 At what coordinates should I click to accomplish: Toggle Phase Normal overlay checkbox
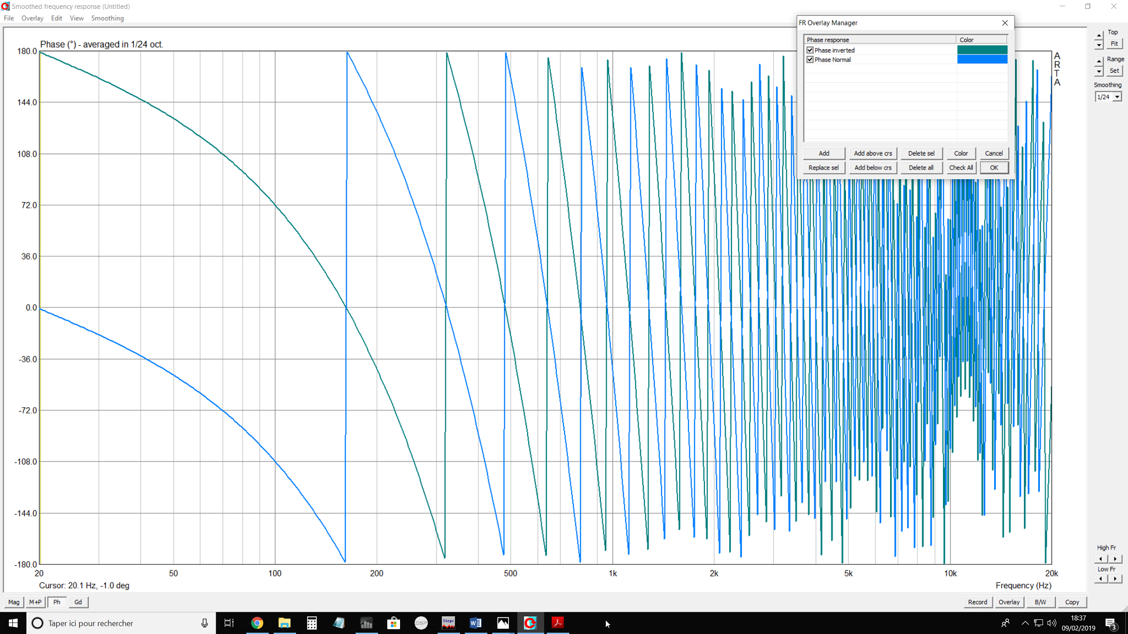[810, 60]
